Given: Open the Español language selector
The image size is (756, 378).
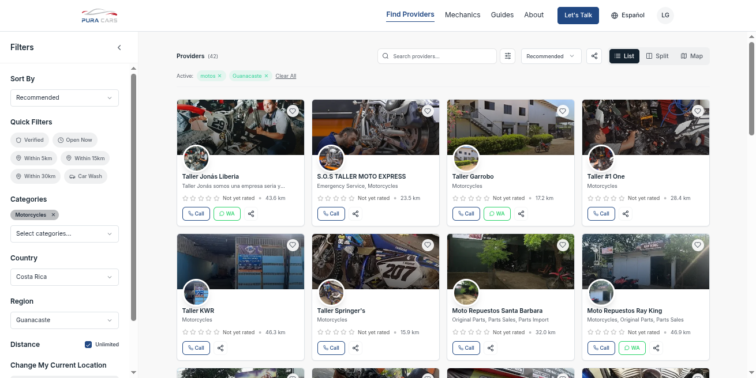Looking at the screenshot, I should tap(628, 16).
